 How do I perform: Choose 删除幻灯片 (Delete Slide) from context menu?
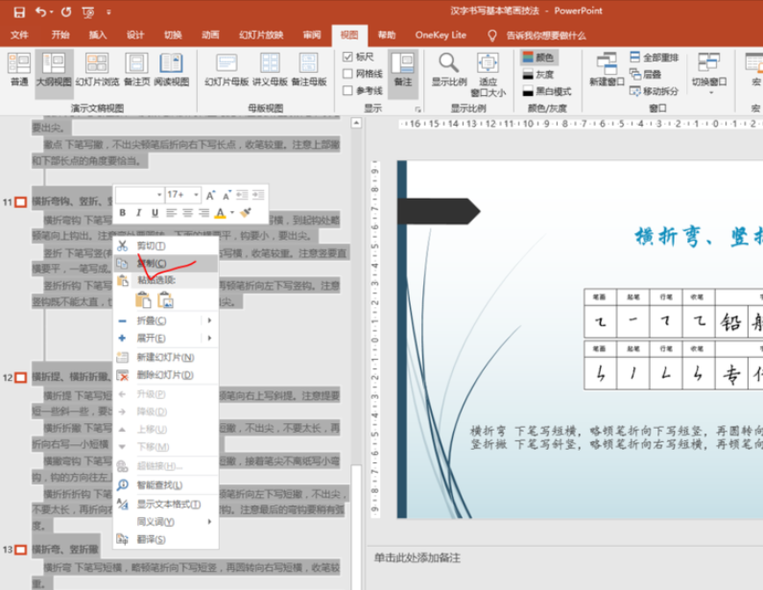click(164, 375)
